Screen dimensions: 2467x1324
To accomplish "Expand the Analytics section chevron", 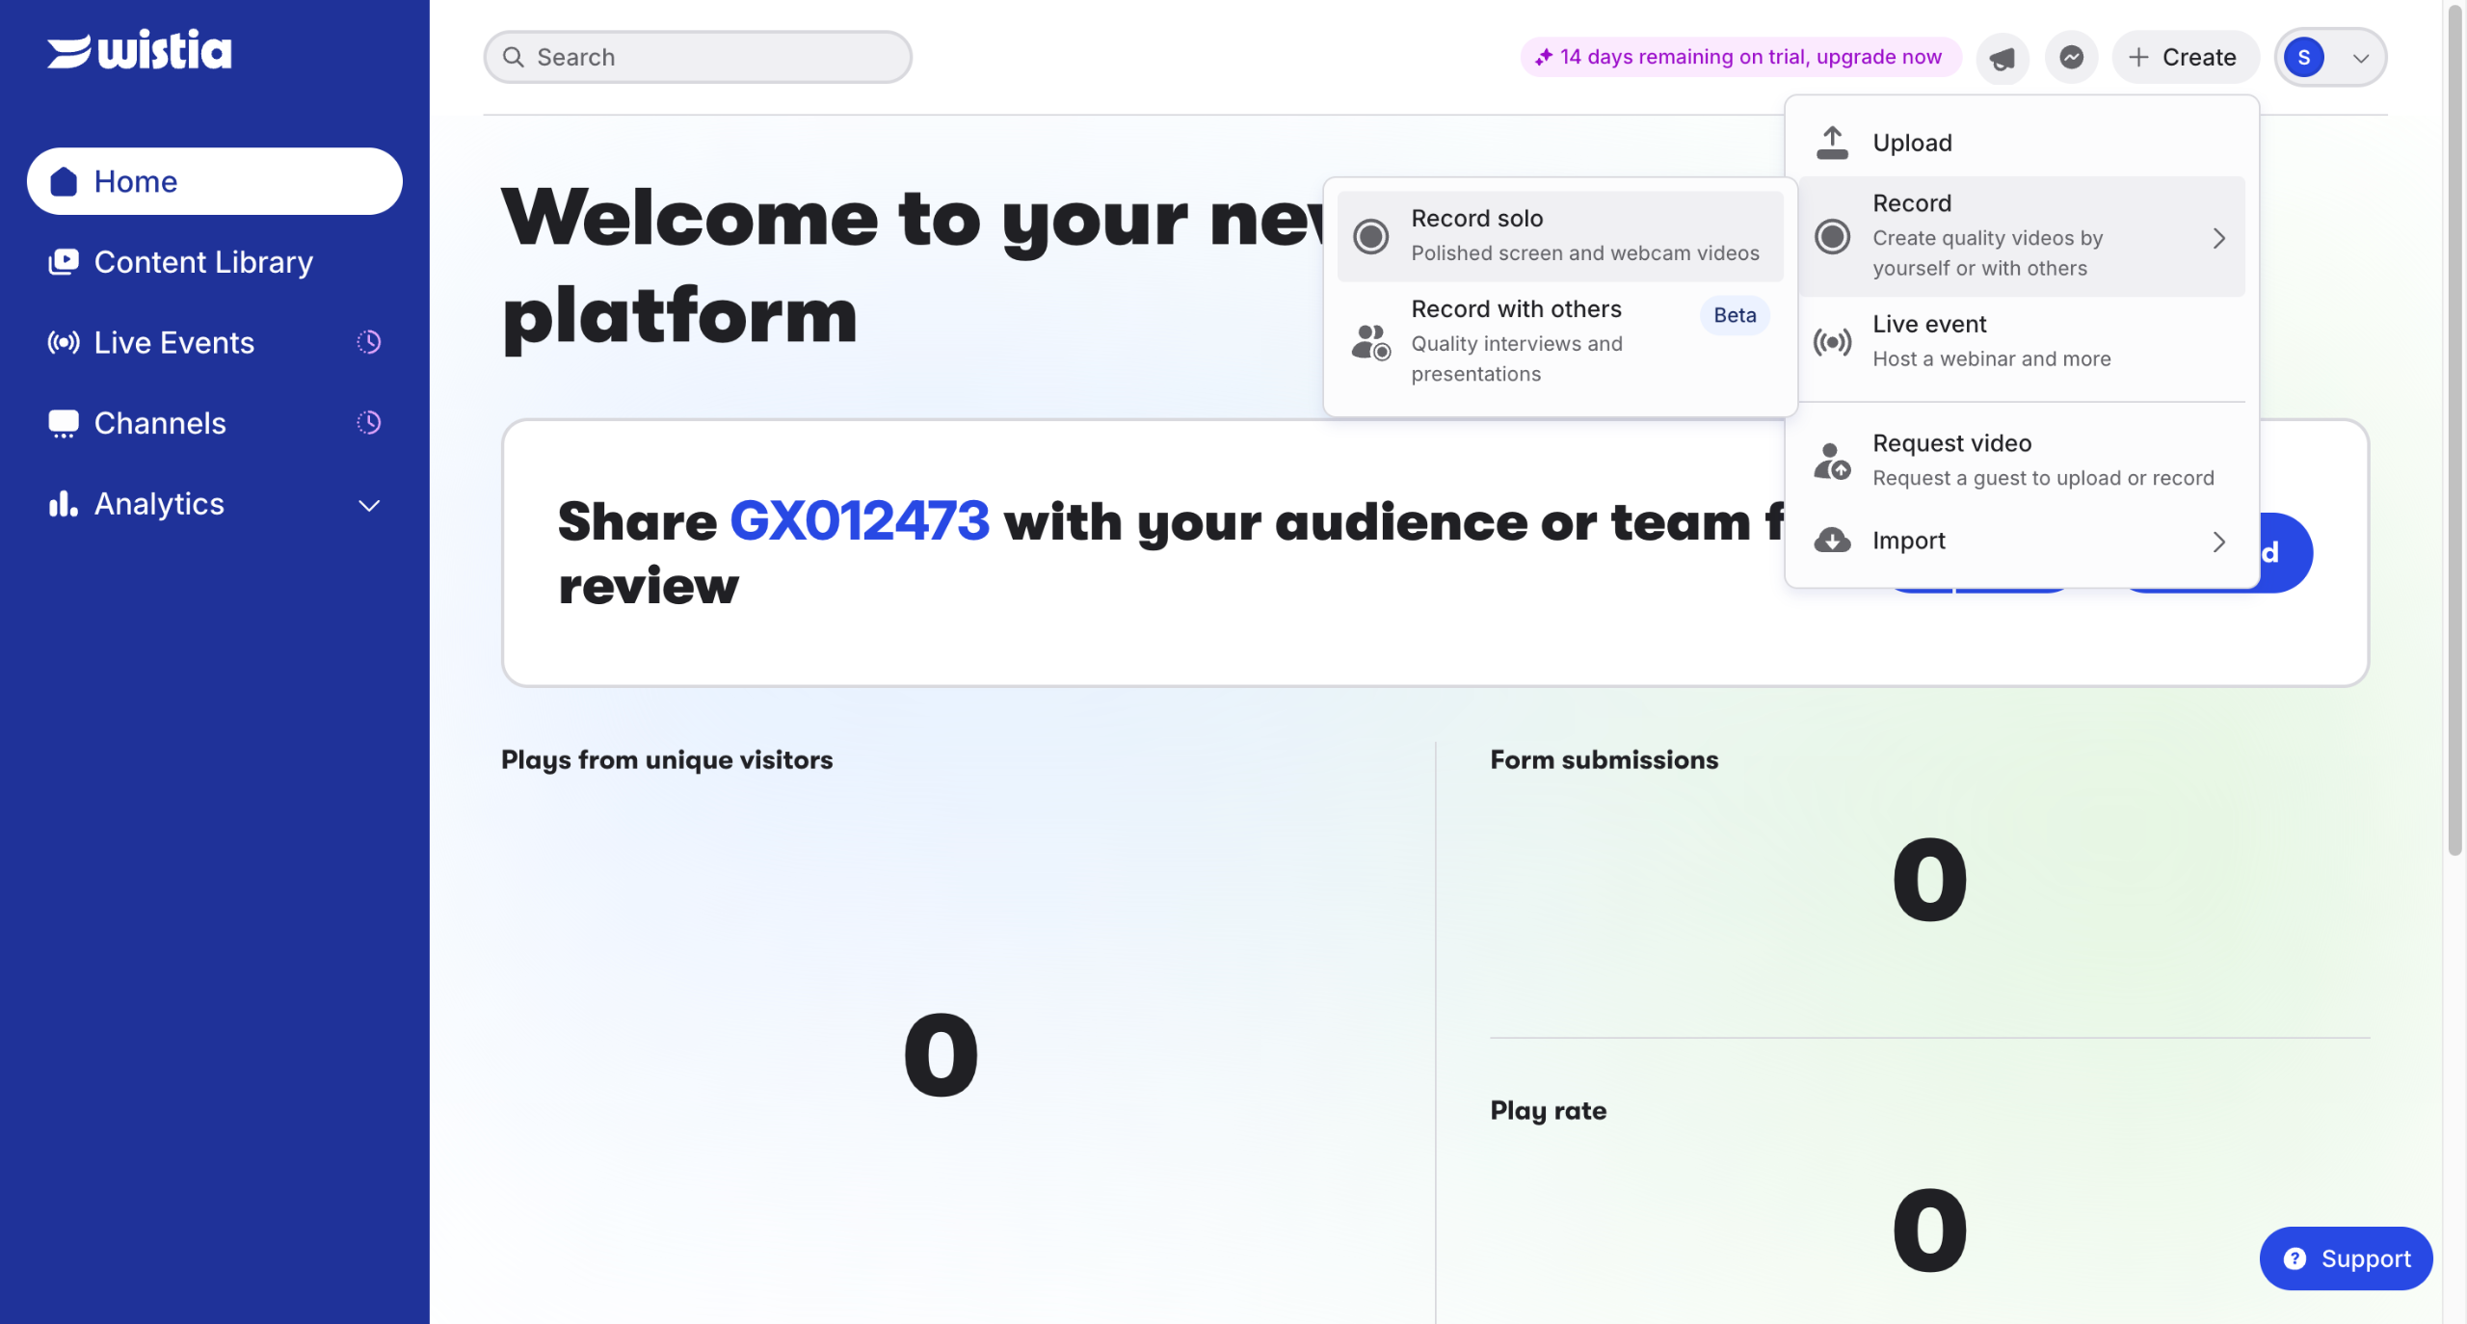I will pos(369,505).
